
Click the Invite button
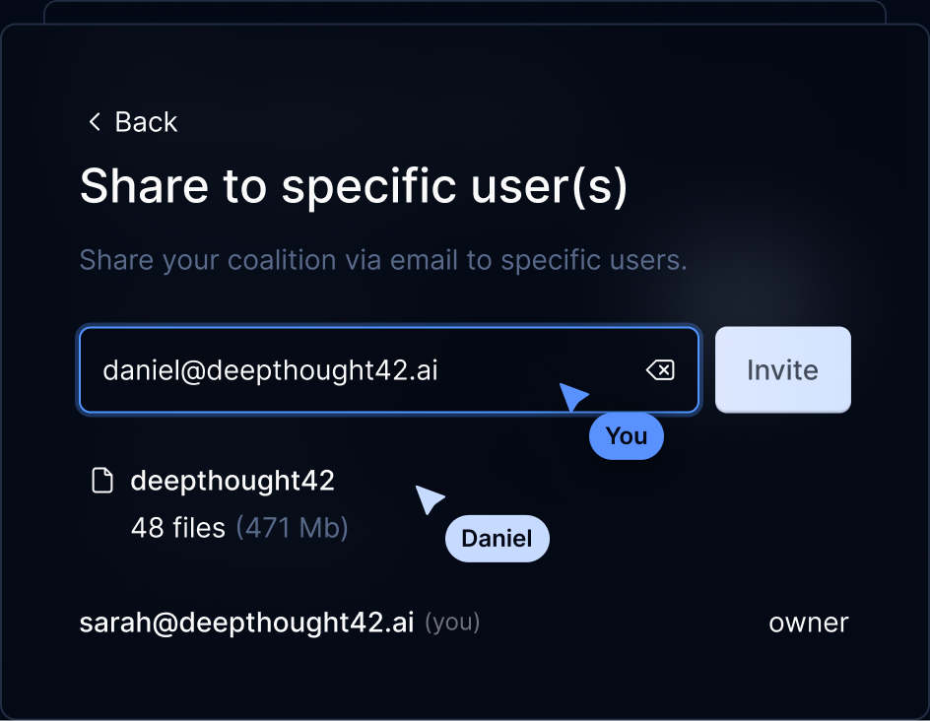click(x=782, y=369)
